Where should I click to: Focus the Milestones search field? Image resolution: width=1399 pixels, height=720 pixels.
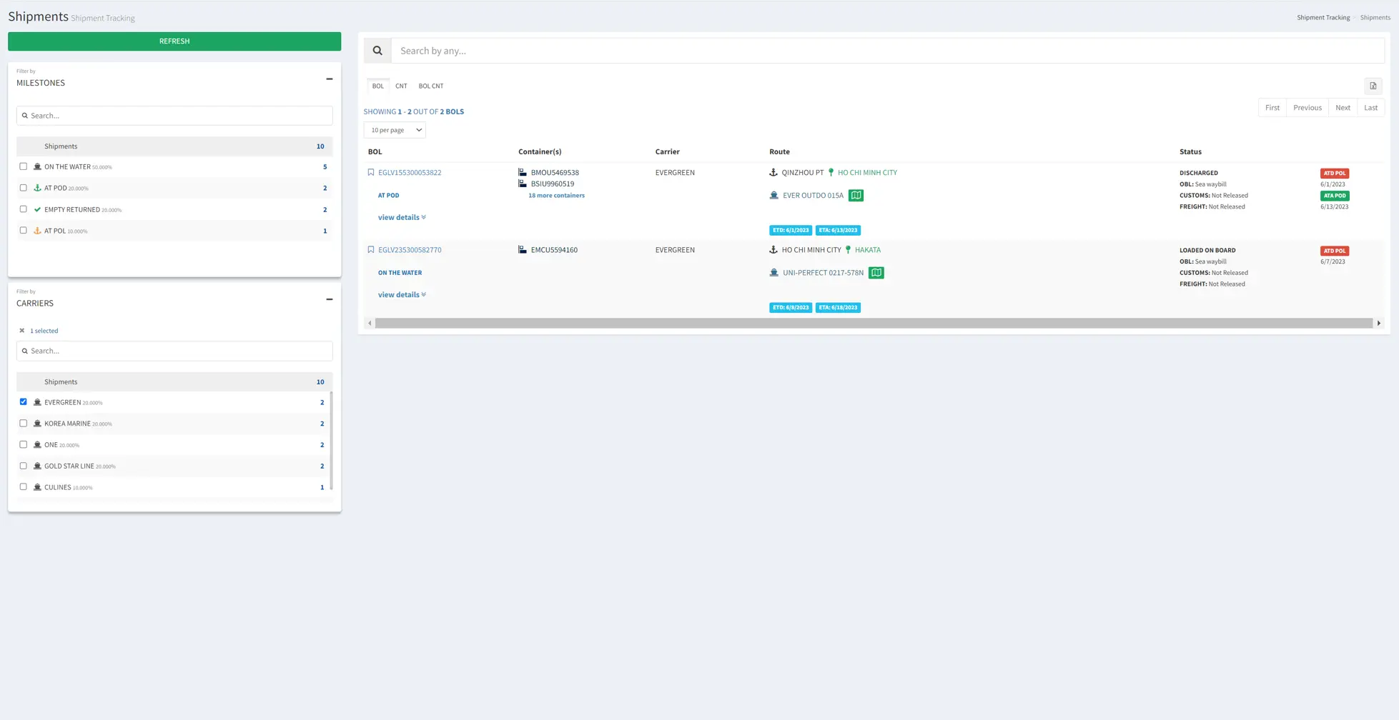click(174, 116)
